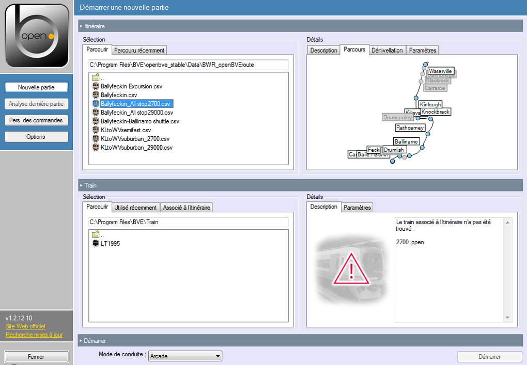Image resolution: width=527 pixels, height=365 pixels.
Task: Click icon beside Ballyfeckin_All stop29000.csv
Action: (x=96, y=112)
